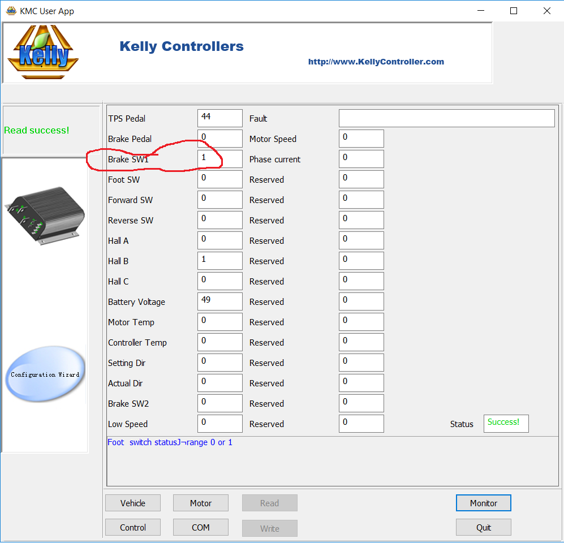Screen dimensions: 564x543
Task: Click the 'Phase current' label
Action: coord(275,160)
